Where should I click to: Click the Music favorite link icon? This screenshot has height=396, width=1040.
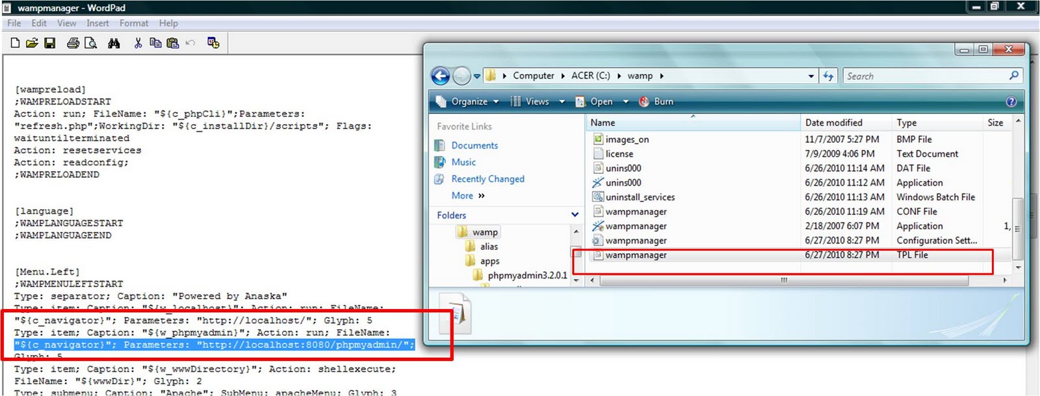pos(440,162)
